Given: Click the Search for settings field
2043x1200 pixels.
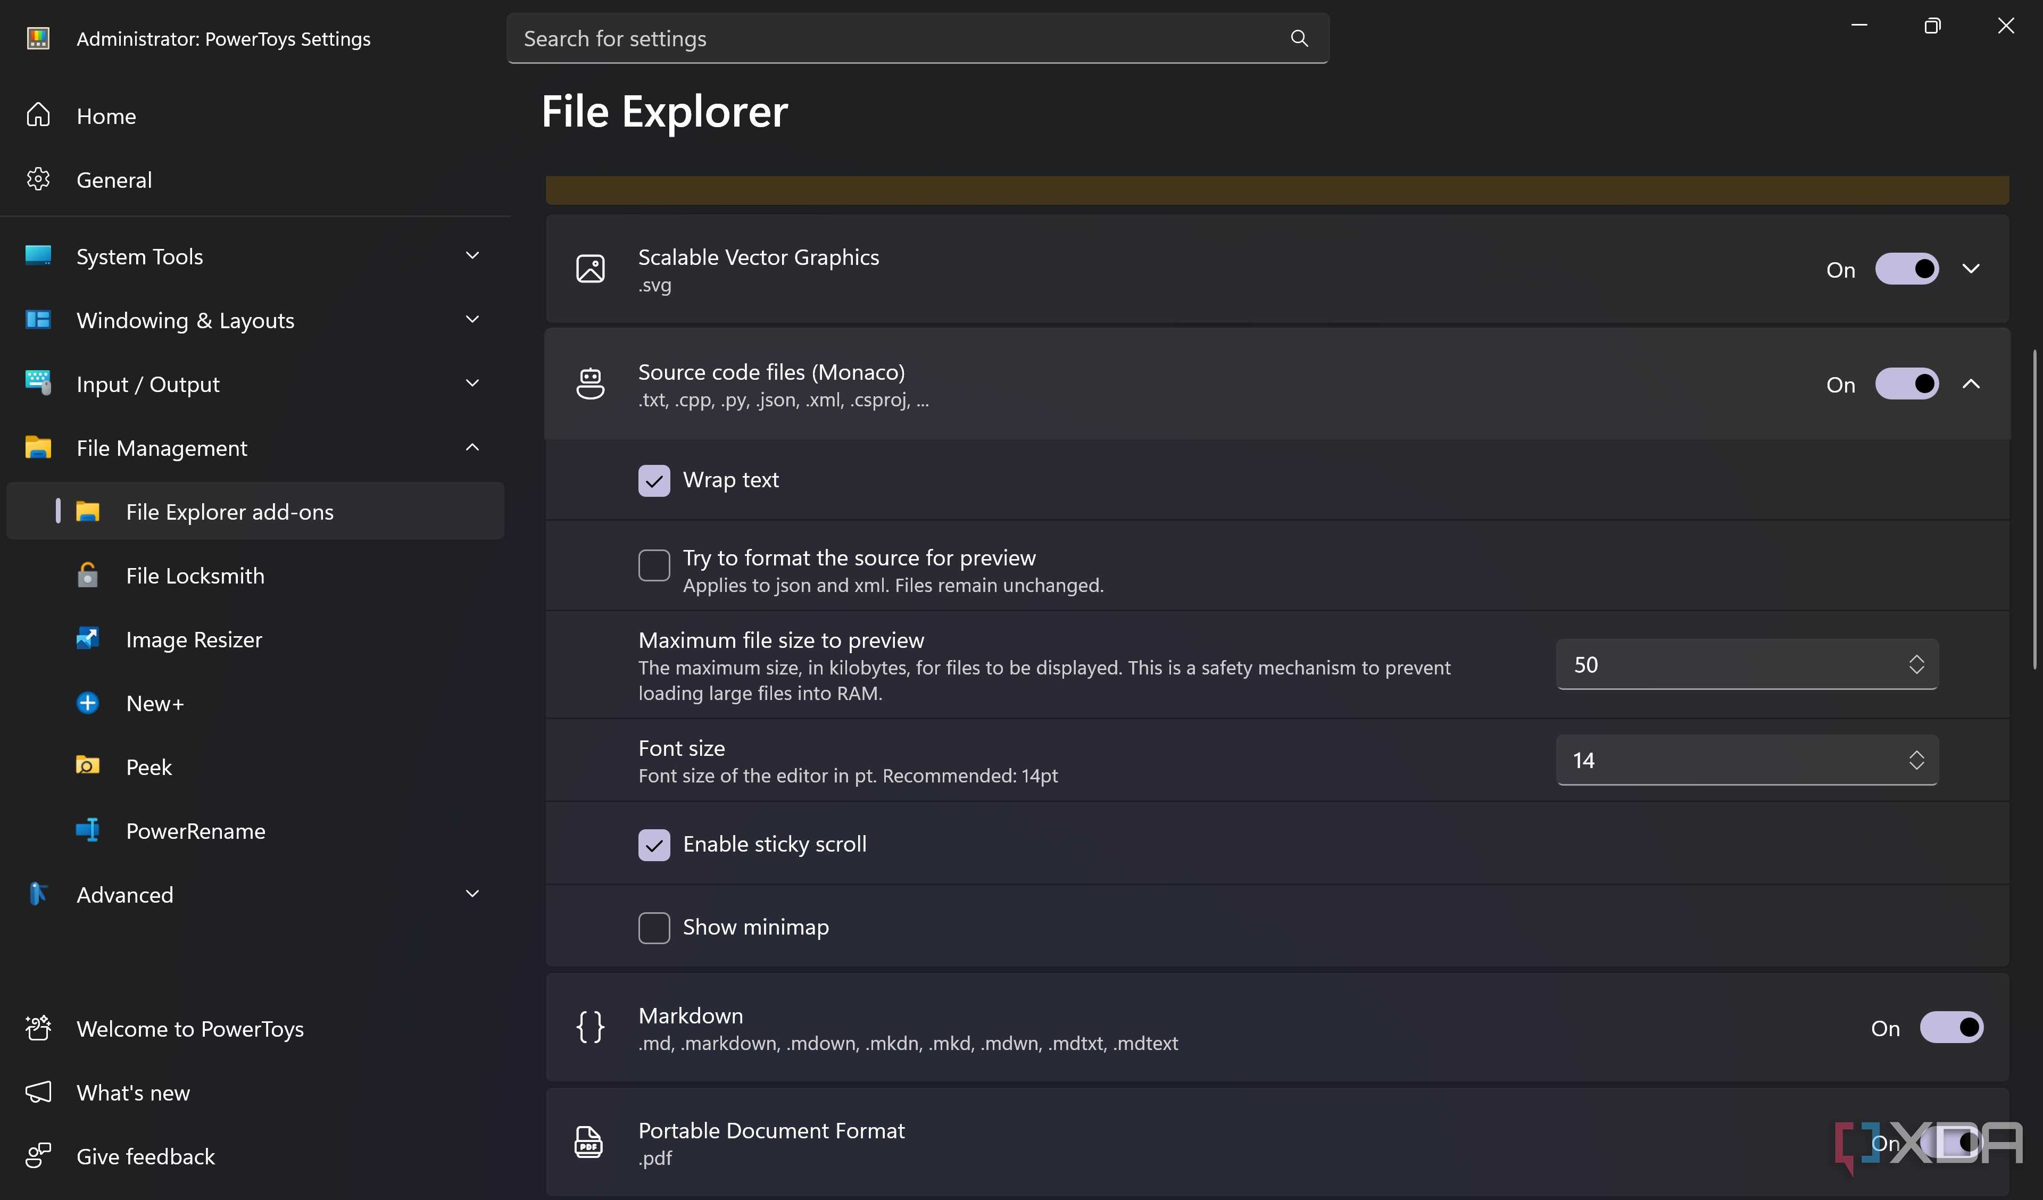Looking at the screenshot, I should coord(917,38).
